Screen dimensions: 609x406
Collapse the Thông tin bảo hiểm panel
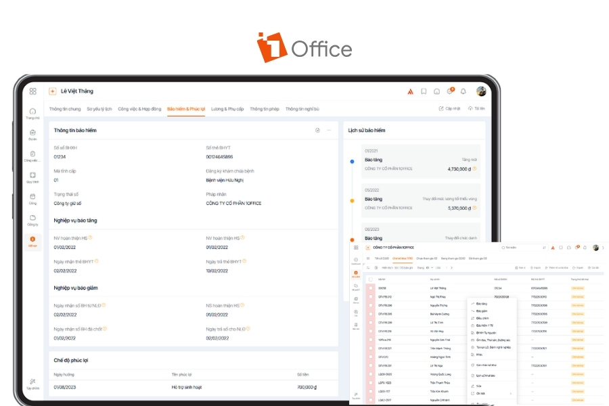(x=329, y=131)
